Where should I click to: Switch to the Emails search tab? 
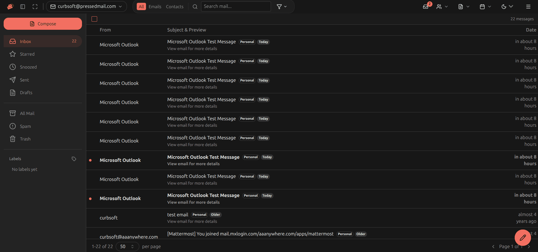click(x=155, y=6)
